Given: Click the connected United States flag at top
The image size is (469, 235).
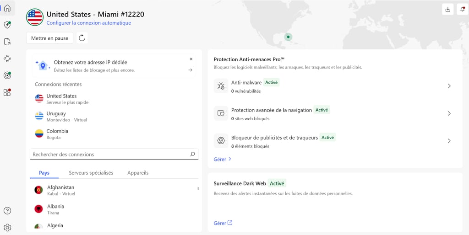Looking at the screenshot, I should point(35,17).
